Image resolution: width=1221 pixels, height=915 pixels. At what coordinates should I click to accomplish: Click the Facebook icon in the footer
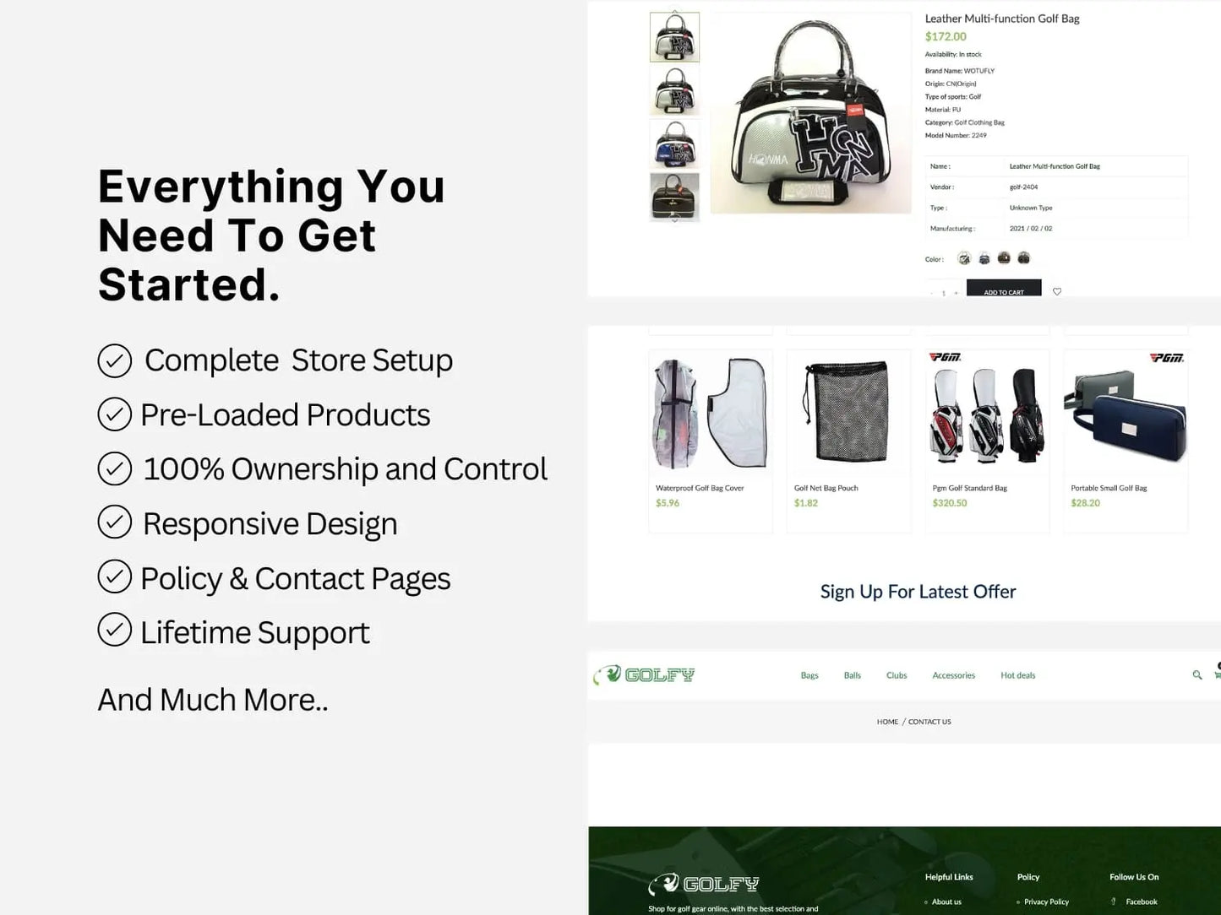(1114, 901)
